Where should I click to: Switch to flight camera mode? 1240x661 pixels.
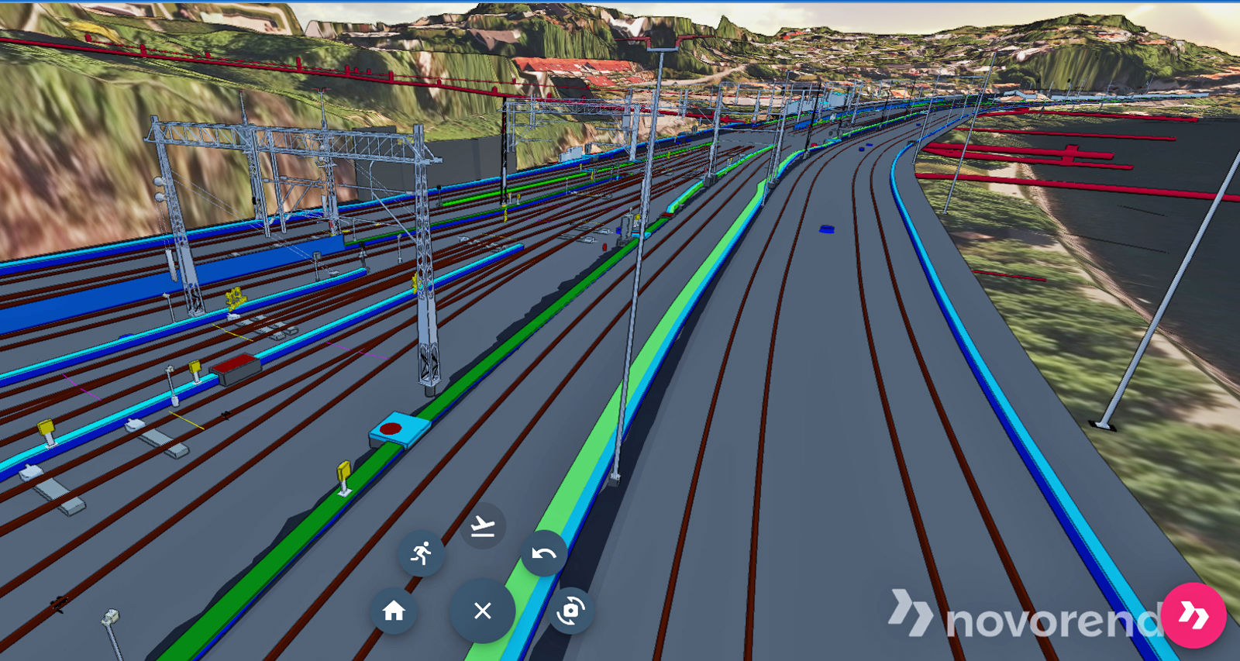[482, 526]
